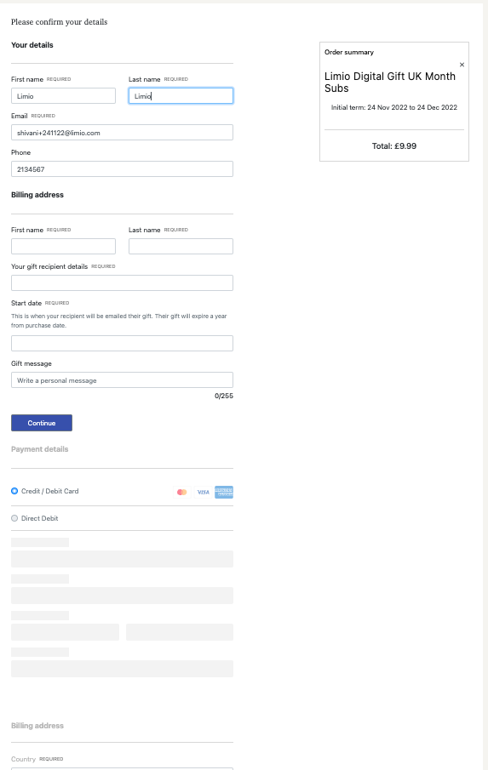This screenshot has height=770, width=488.
Task: Remove item with the order summary X icon
Action: click(x=462, y=65)
